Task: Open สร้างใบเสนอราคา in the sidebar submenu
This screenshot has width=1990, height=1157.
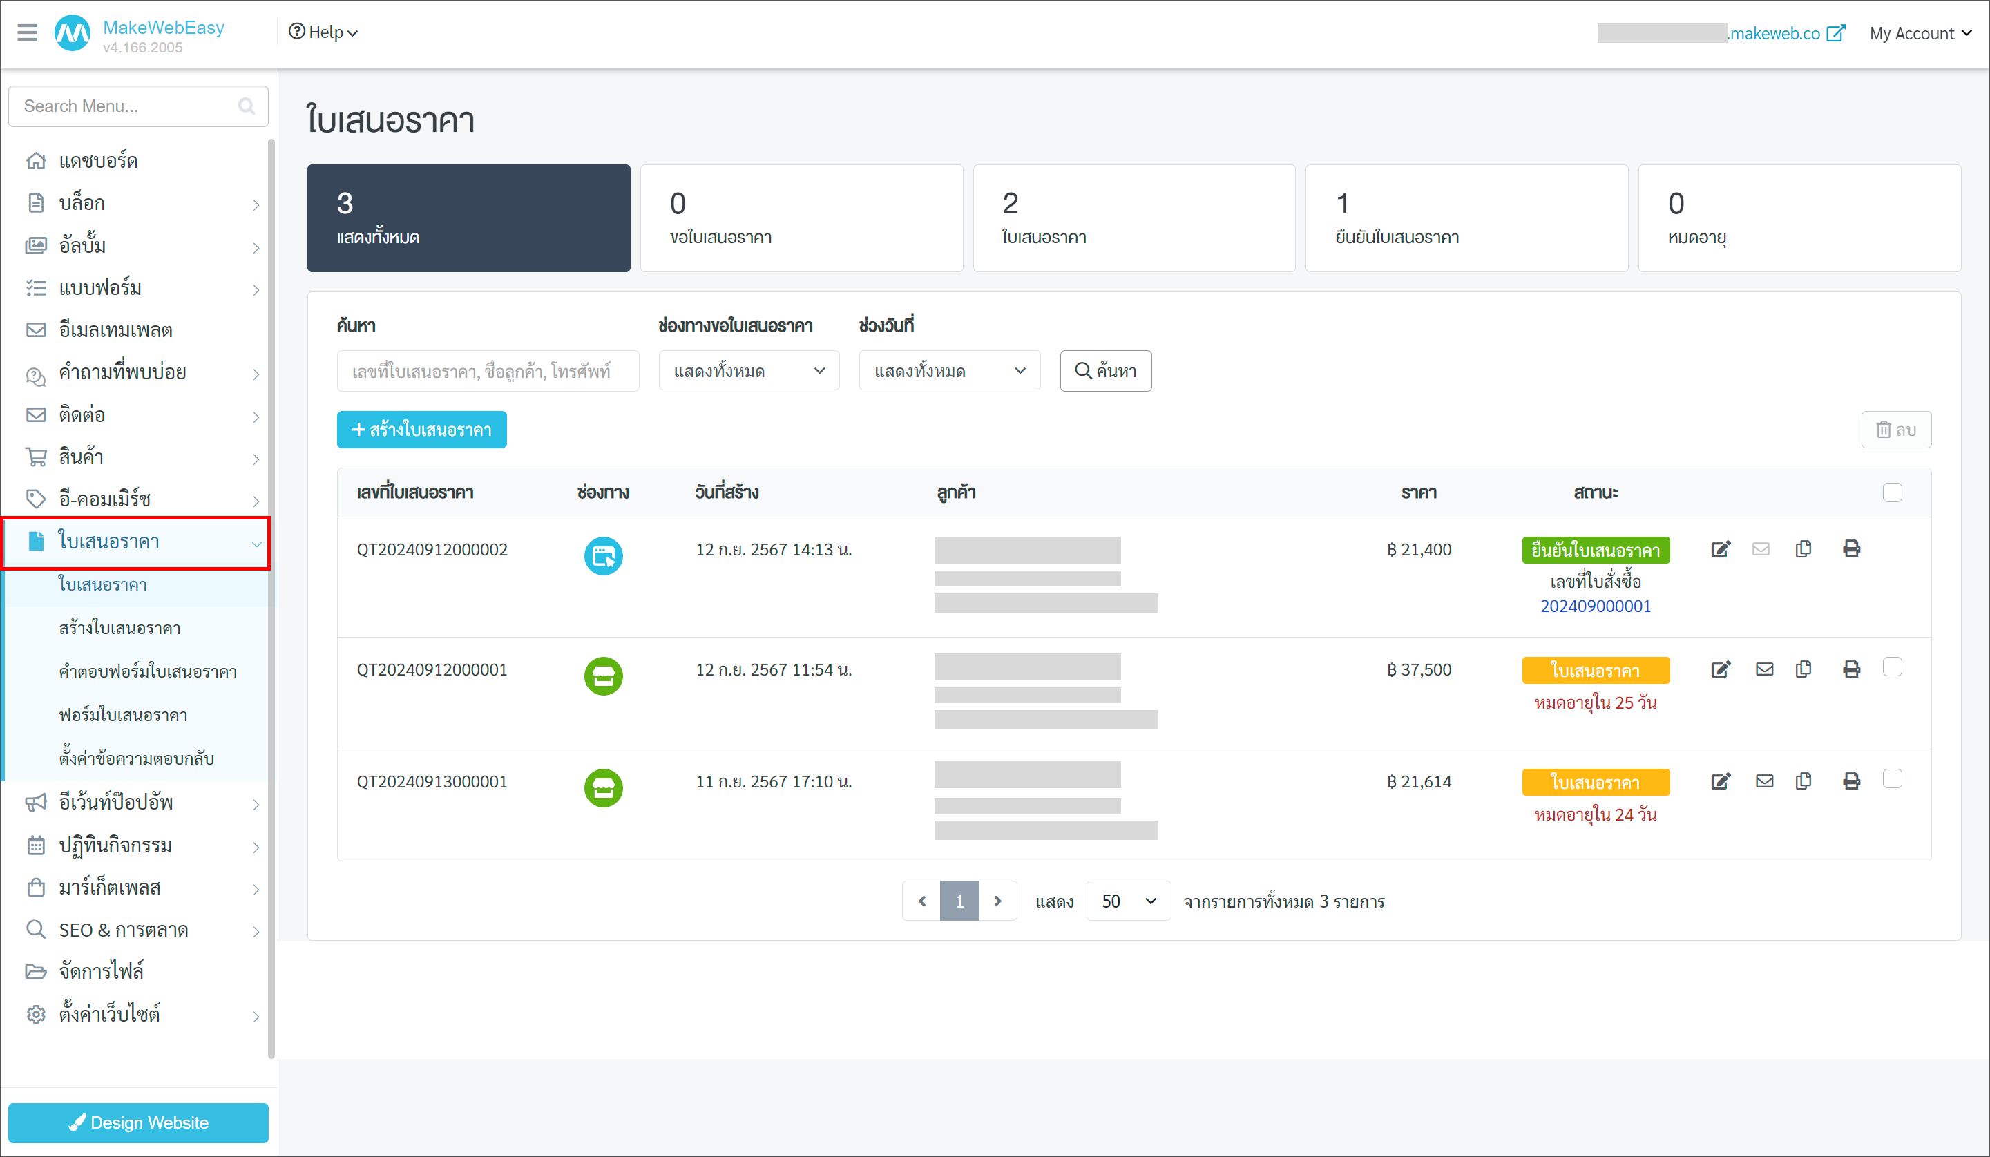Action: (x=120, y=628)
